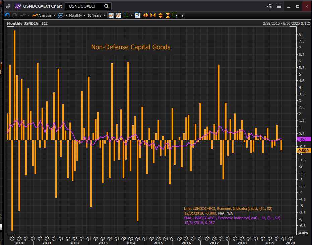Click the Non-Defense Capital Goods chart title

(x=131, y=47)
